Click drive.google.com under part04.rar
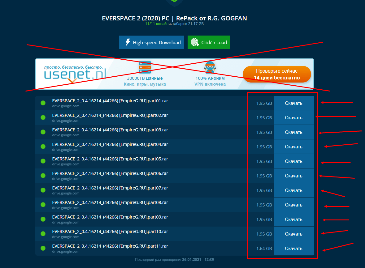Screen dimensions: 365x268 66,150
